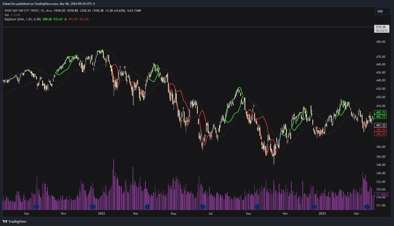Click the 430.00 price axis label
This screenshot has height=226, width=394.
click(381, 89)
